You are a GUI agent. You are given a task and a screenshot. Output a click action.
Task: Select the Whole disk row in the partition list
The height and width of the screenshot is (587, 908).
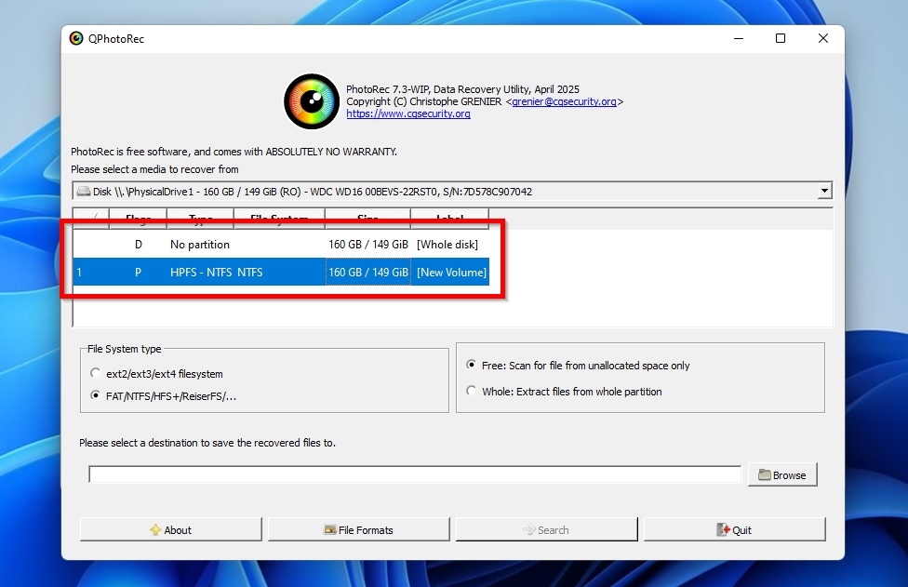[x=279, y=244]
